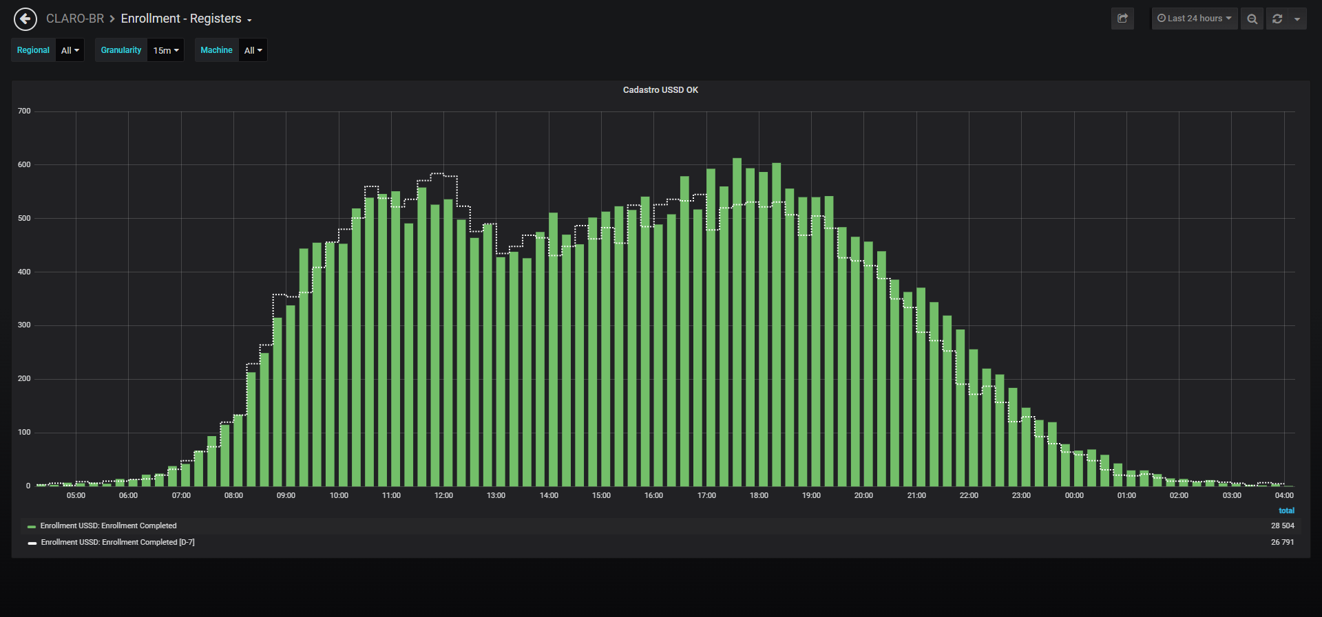This screenshot has width=1322, height=617.
Task: Click the 00:00 x-axis time label
Action: point(1074,495)
